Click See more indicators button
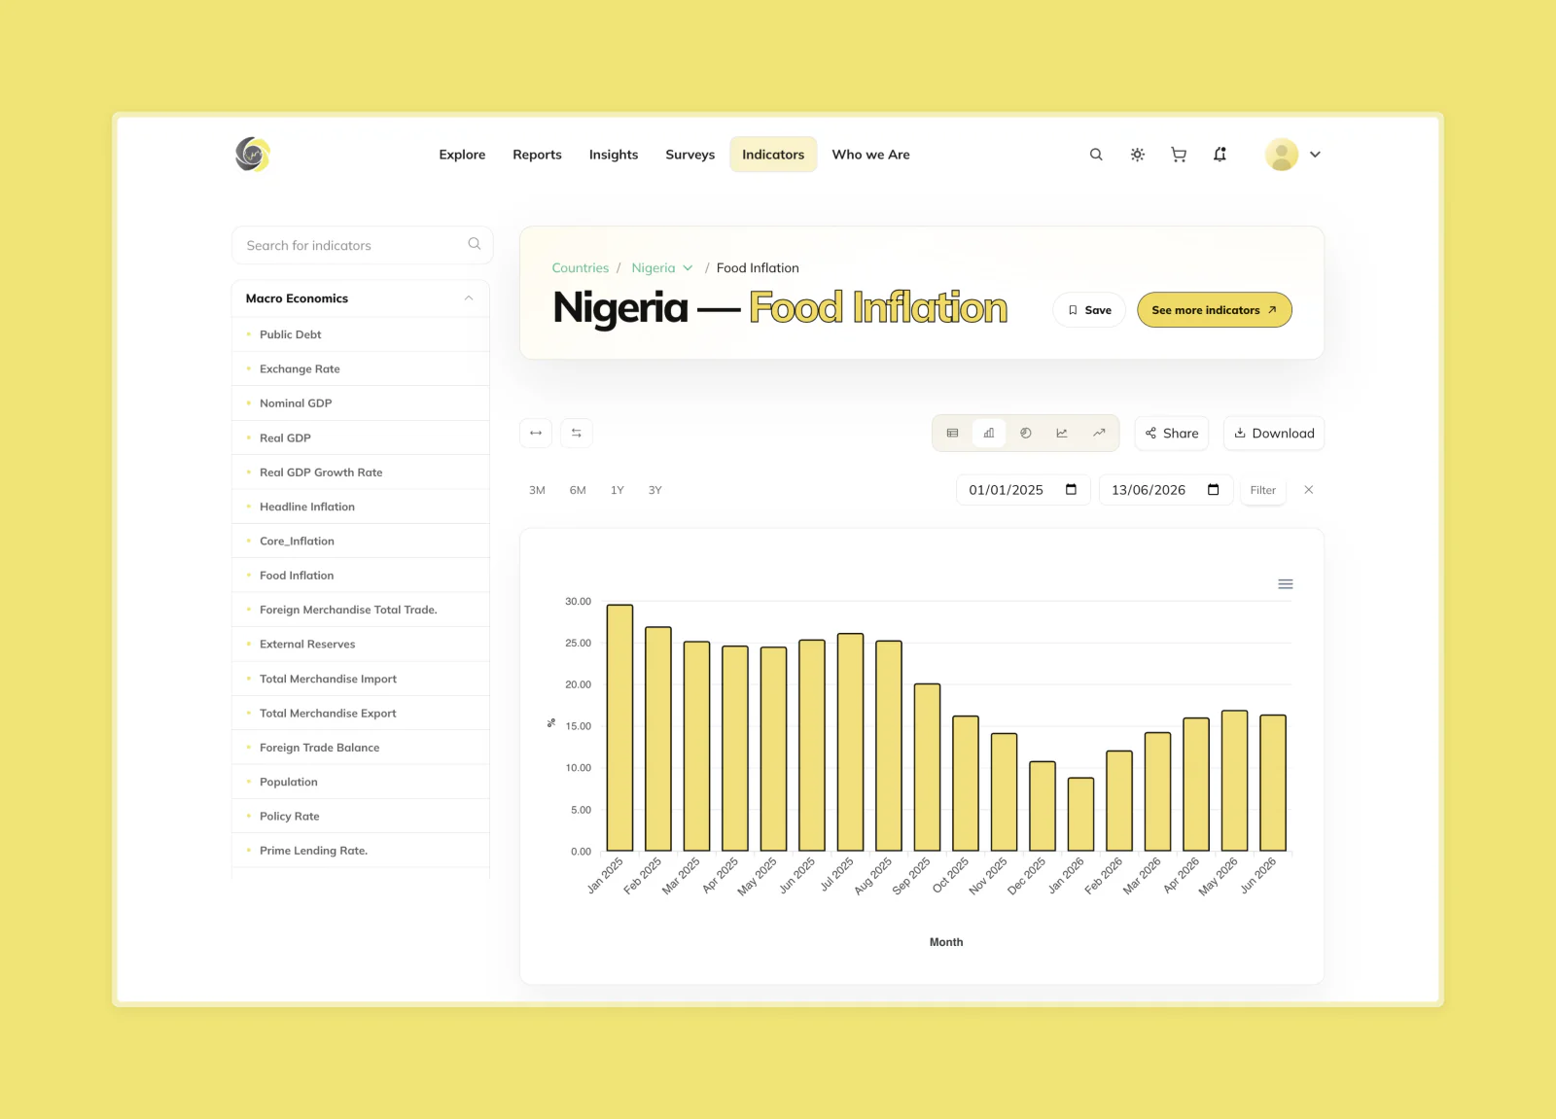Screen dimensions: 1556x1119 tap(1215, 310)
